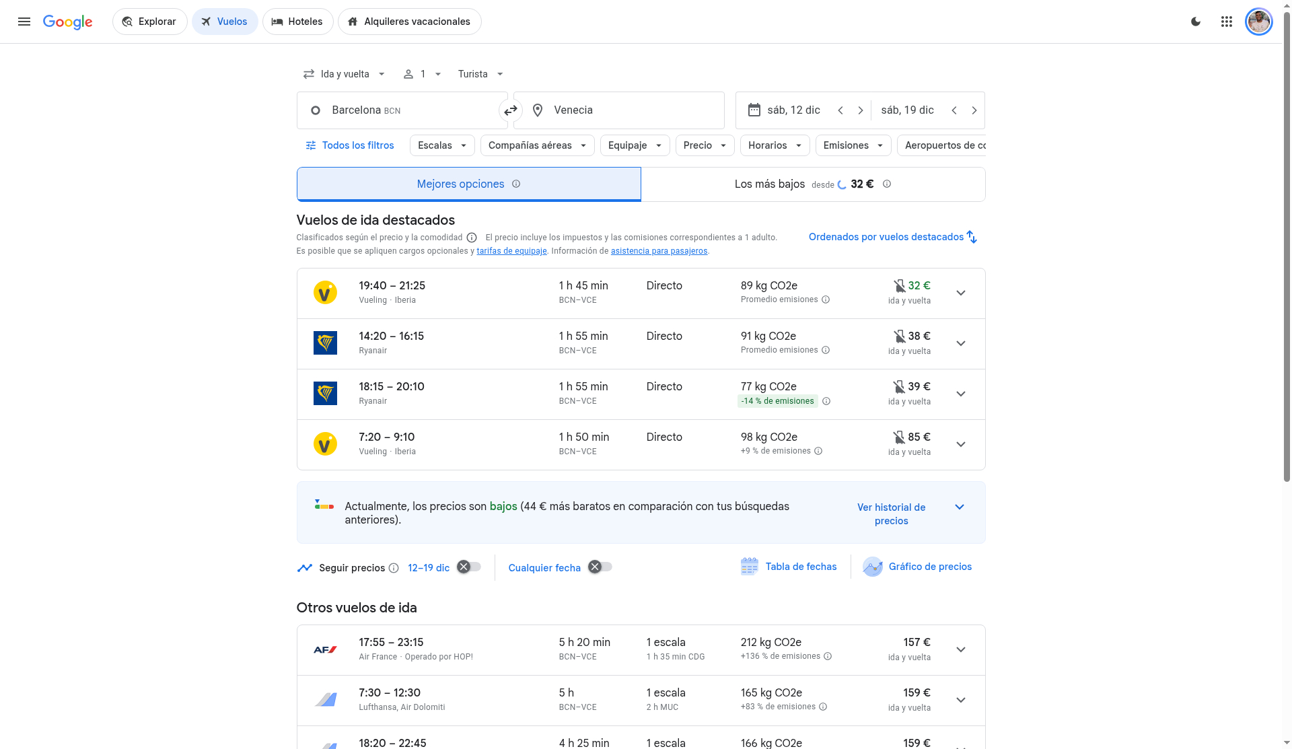Open the Ida y vuelta trip type dropdown
The height and width of the screenshot is (749, 1292).
pos(344,74)
